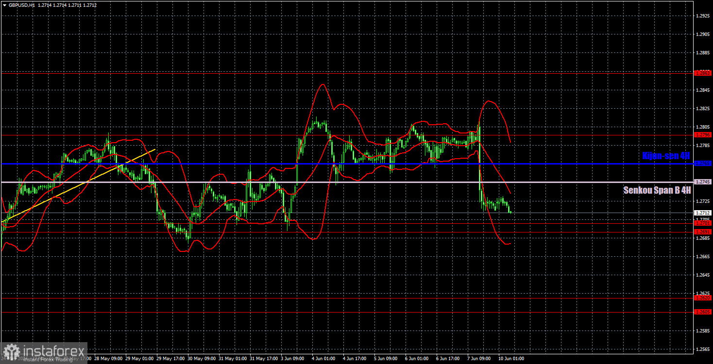Select the Kijun-sen 4H label
Image resolution: width=713 pixels, height=364 pixels.
click(666, 156)
